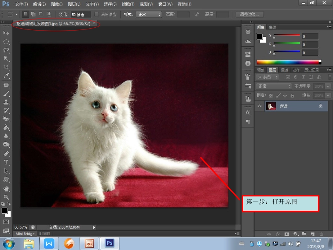Open the layer blend mode dropdown 正常
333x250 pixels.
point(274,86)
